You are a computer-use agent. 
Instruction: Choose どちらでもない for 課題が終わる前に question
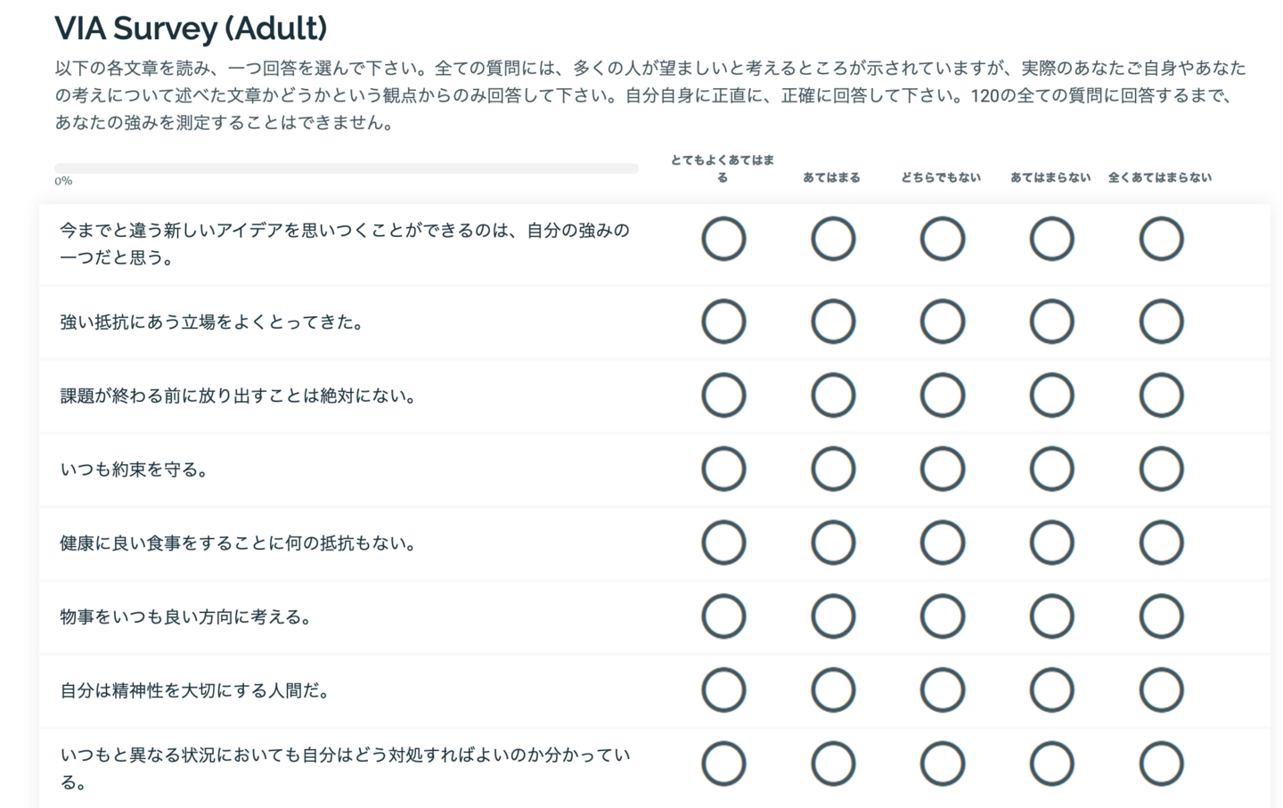[x=942, y=396]
